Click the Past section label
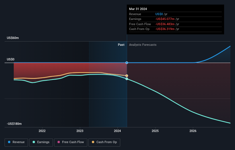The width and height of the screenshot is (235, 150). pos(121,45)
